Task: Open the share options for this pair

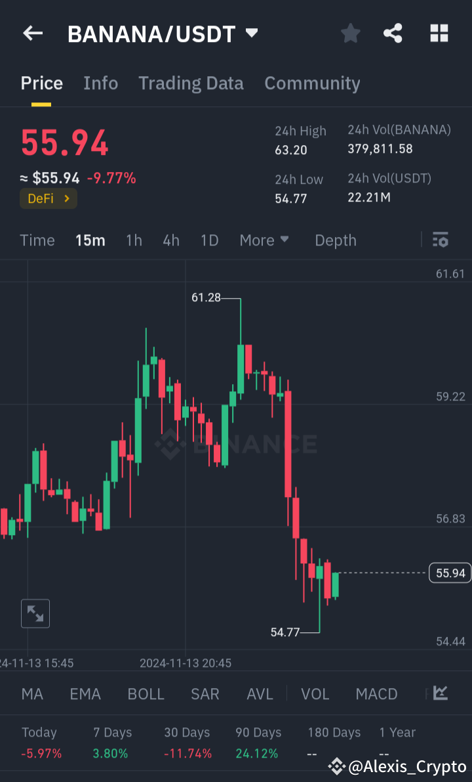Action: [x=393, y=33]
